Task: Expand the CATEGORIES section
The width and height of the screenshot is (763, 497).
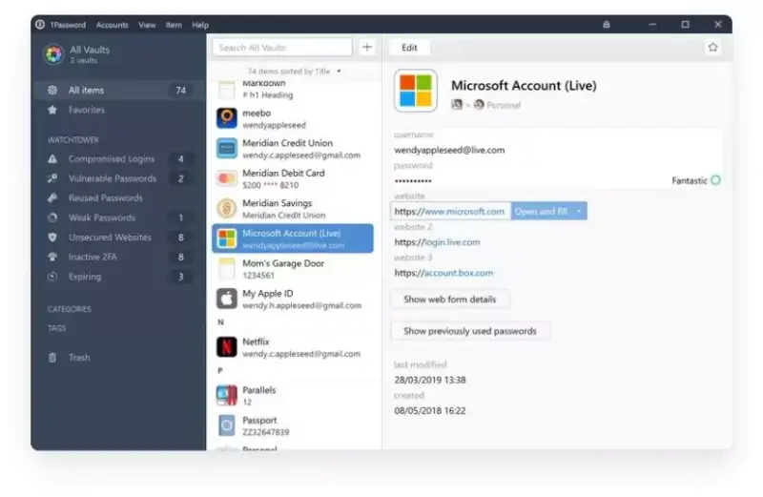Action: [x=69, y=309]
